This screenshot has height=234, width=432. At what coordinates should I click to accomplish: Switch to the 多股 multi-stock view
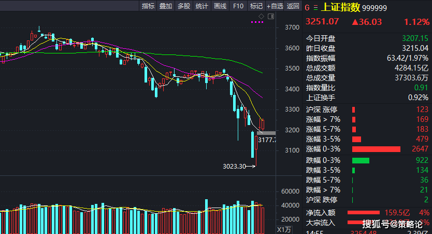tap(184, 6)
